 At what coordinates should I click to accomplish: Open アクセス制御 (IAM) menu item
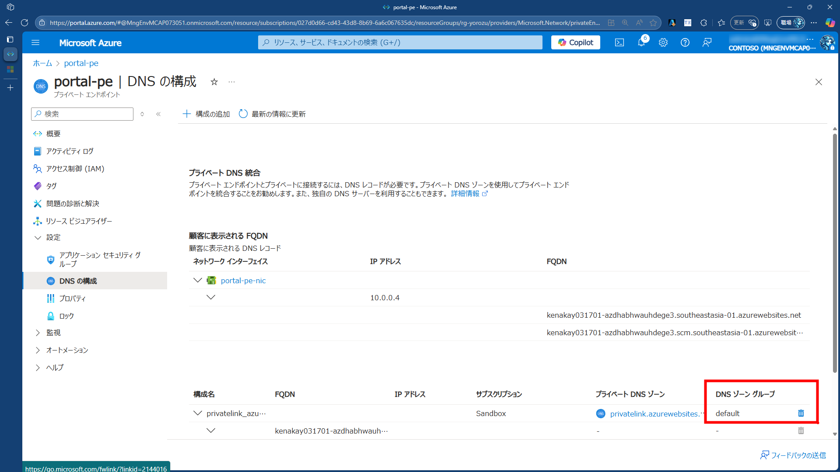[75, 169]
